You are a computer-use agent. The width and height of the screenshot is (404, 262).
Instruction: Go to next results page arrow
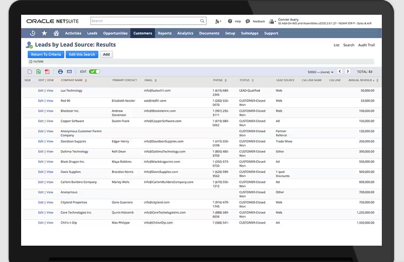(x=347, y=72)
